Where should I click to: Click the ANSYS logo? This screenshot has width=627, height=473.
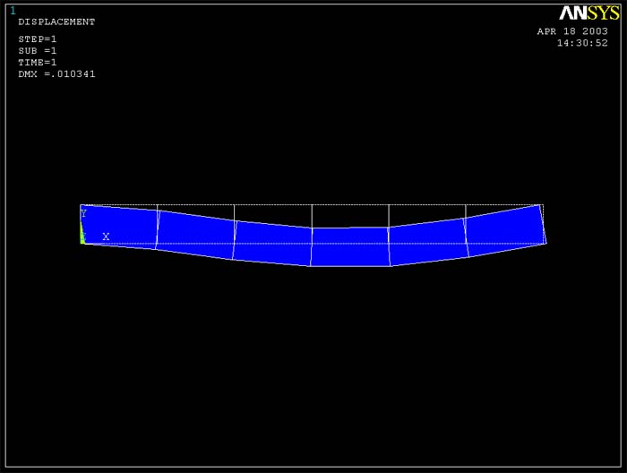(x=589, y=13)
